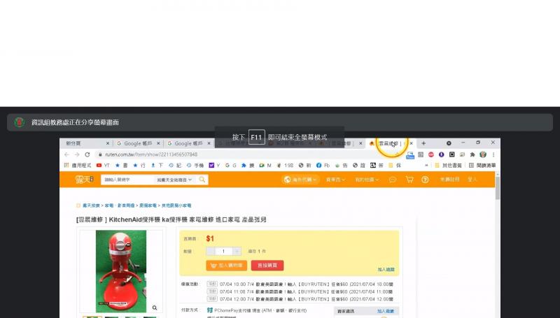The width and height of the screenshot is (560, 318).
Task: Click the orange 加入購物車 button
Action: click(226, 266)
